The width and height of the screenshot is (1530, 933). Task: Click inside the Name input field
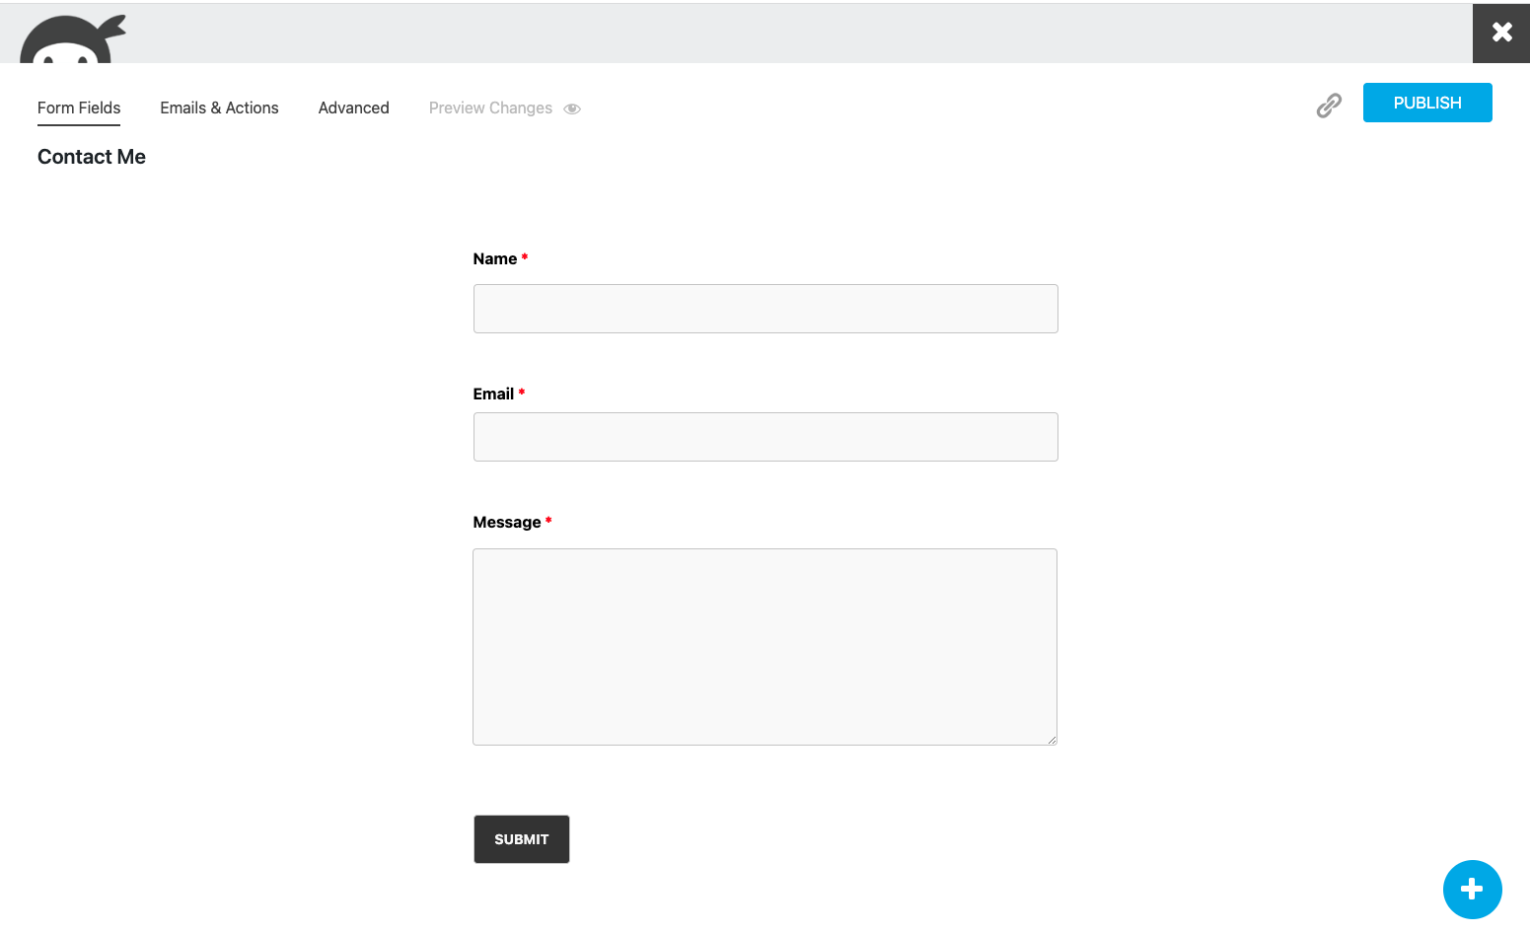pyautogui.click(x=765, y=309)
